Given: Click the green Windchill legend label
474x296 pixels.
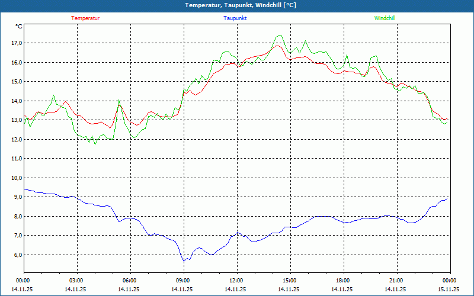Looking at the screenshot, I should (385, 18).
